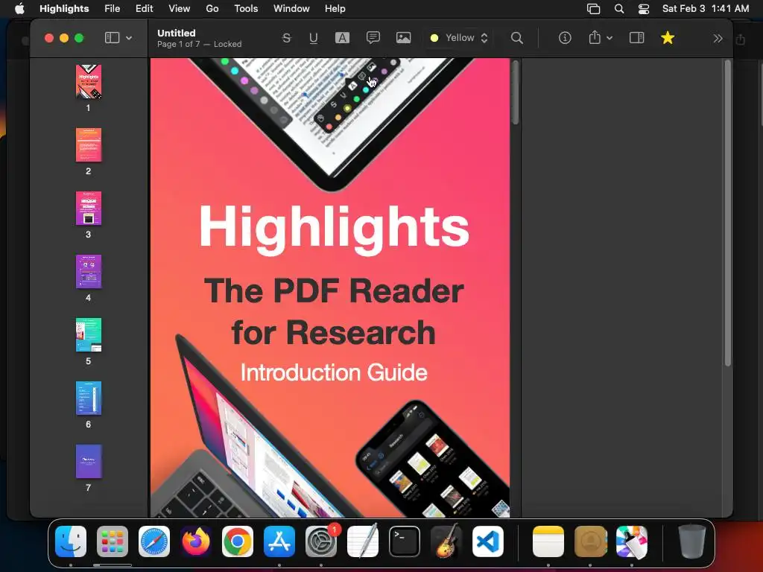Open TextEdit from the Dock

coord(363,541)
